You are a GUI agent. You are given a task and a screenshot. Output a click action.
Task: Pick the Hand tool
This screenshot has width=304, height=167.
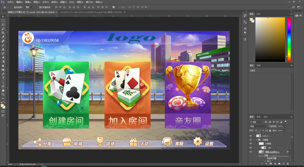(3, 90)
